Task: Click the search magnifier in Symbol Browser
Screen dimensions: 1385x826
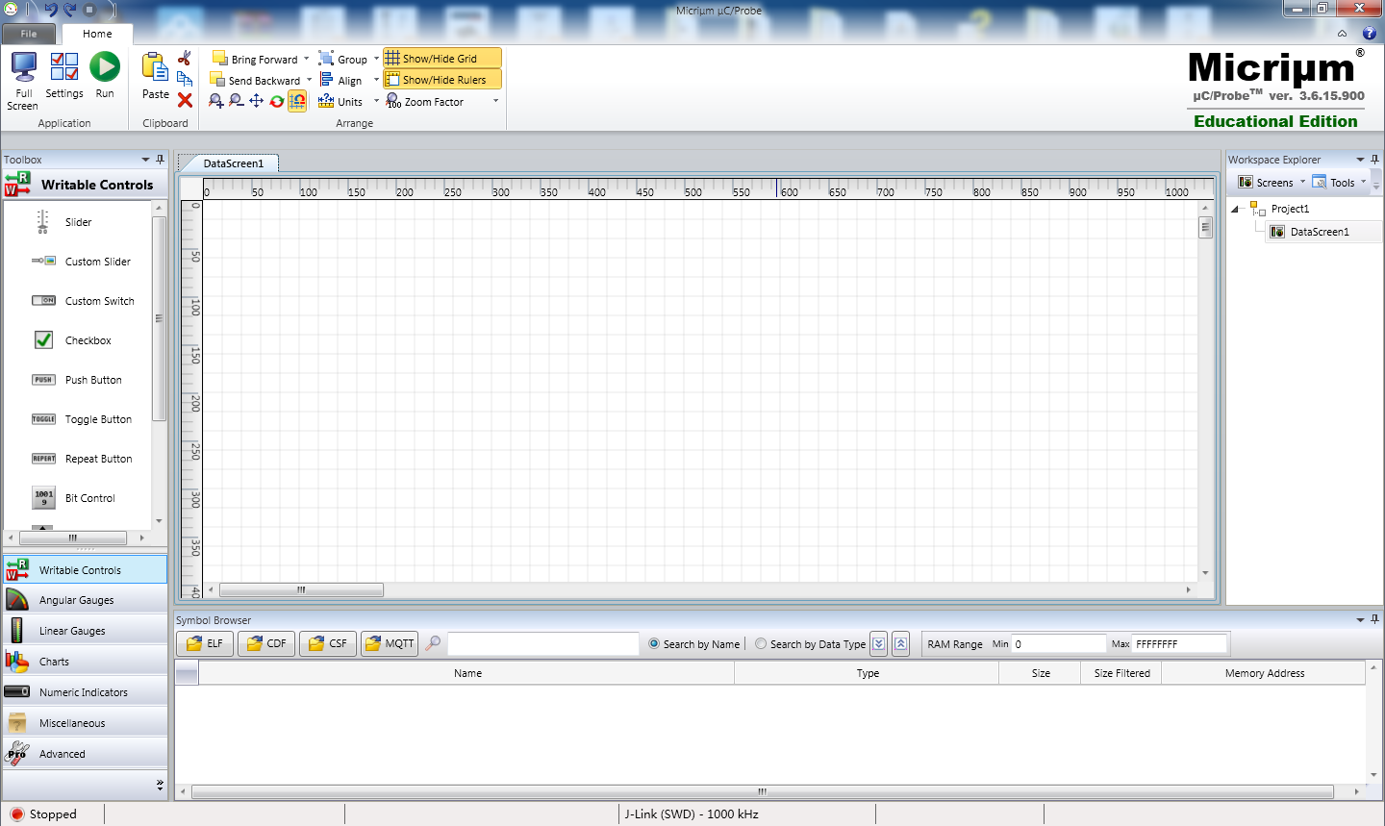Action: (x=433, y=643)
